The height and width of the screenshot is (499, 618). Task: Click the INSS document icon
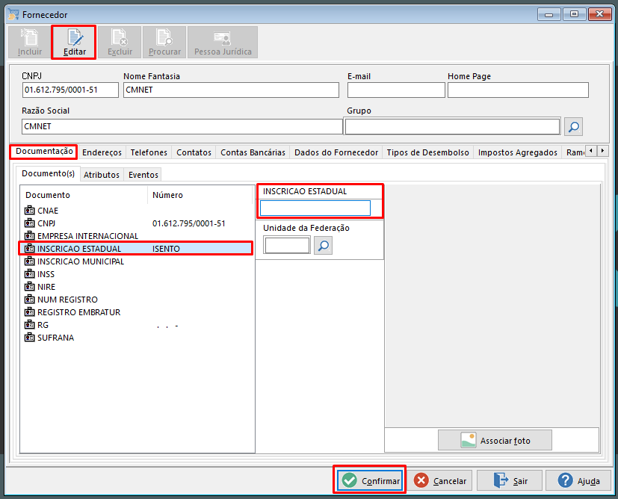tap(30, 273)
